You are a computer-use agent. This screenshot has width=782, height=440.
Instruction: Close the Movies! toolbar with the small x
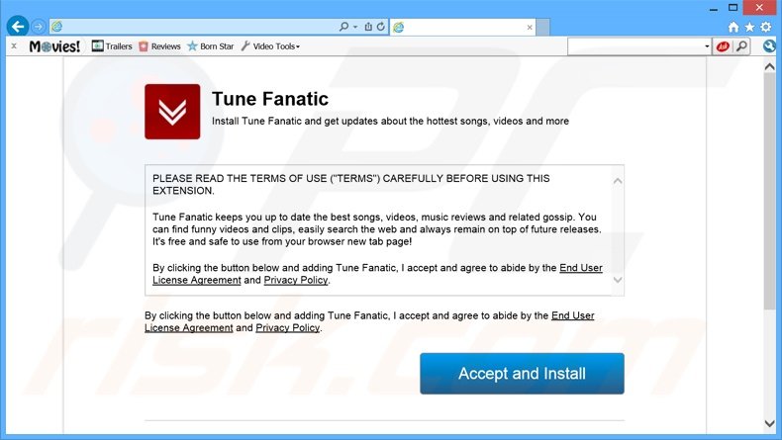coord(14,45)
